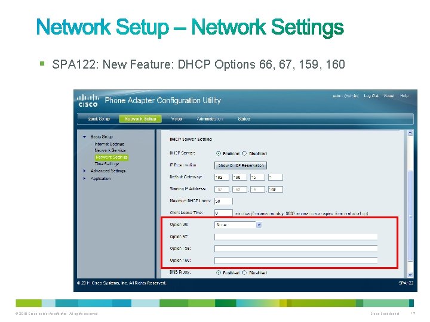Go to the Status tab
The height and width of the screenshot is (322, 430).
click(244, 119)
